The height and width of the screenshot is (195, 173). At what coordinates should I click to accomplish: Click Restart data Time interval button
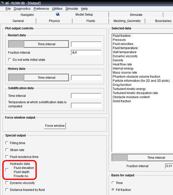click(47, 44)
